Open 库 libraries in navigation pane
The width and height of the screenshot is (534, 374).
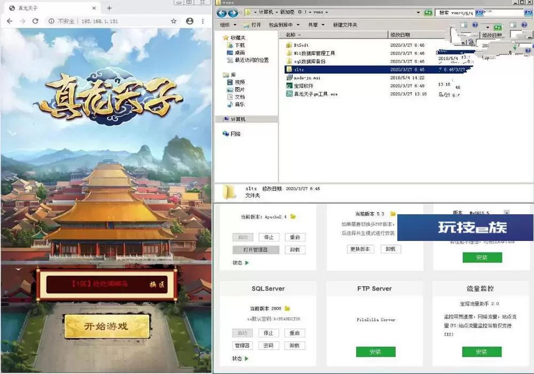(x=229, y=75)
